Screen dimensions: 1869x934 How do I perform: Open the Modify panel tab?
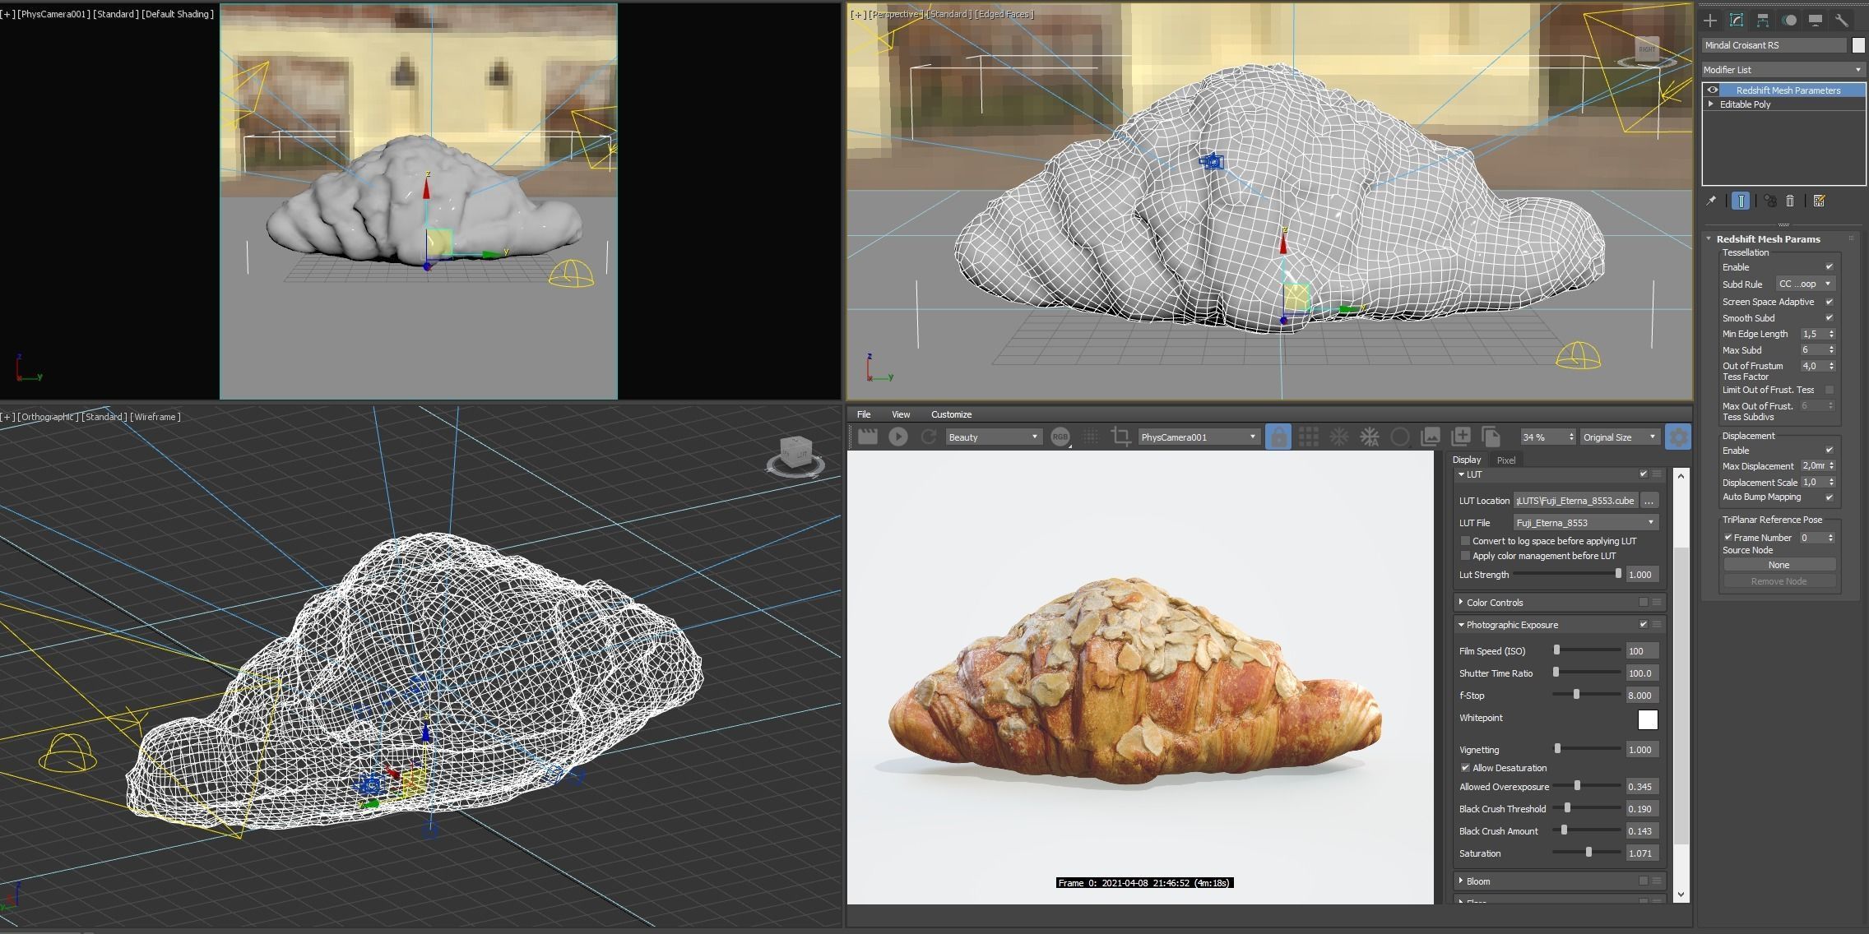point(1737,21)
